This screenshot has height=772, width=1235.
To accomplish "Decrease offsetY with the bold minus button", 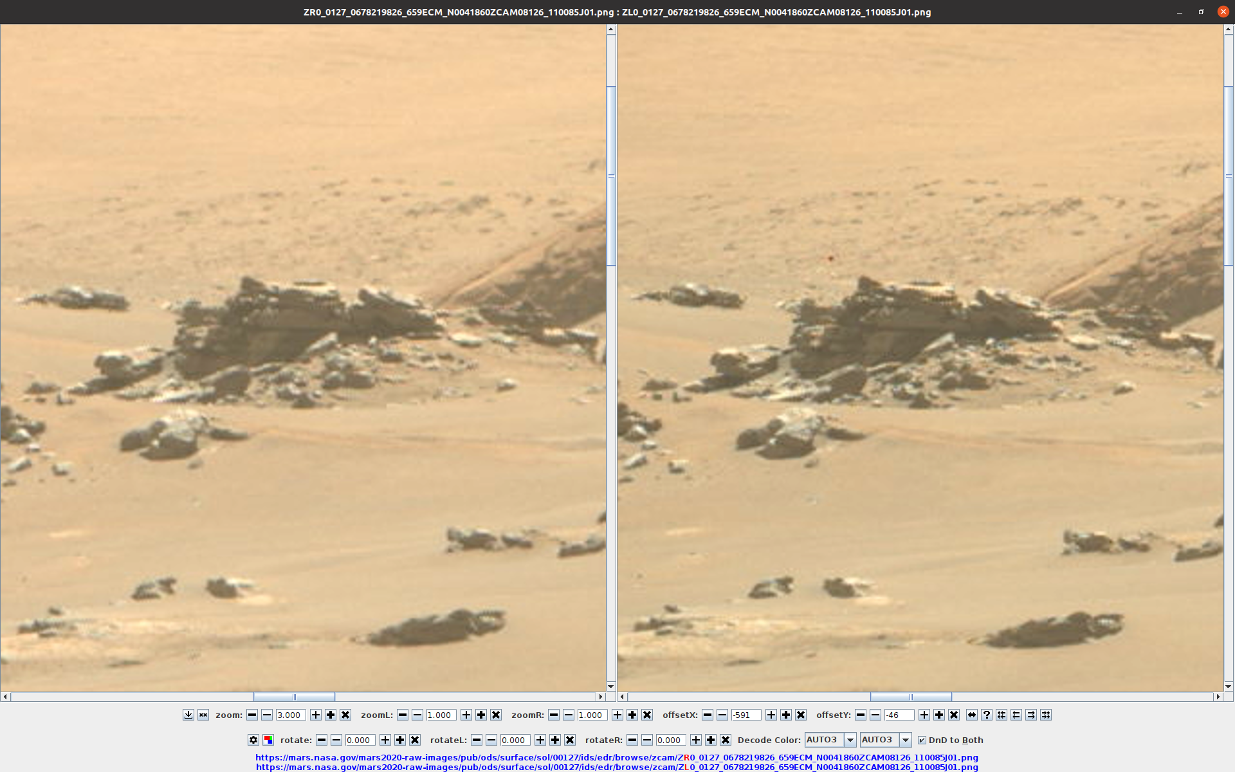I will 861,715.
